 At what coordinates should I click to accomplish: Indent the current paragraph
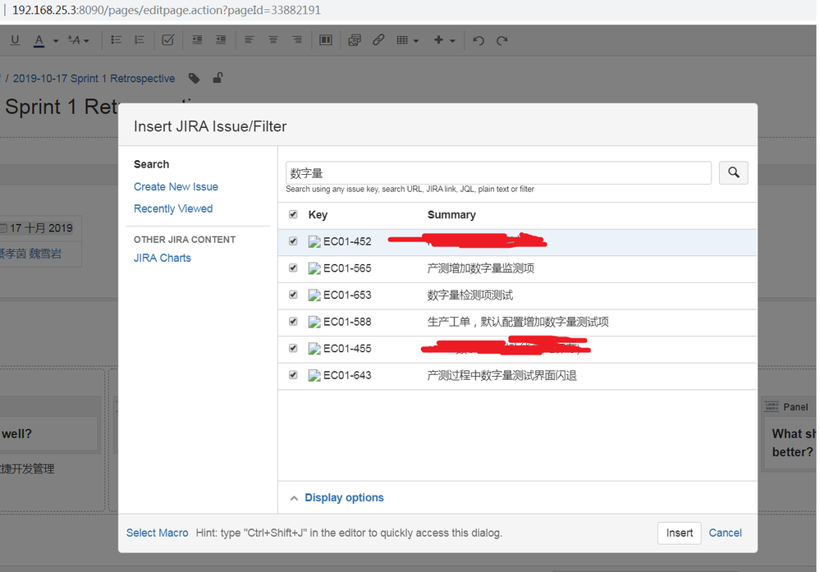[221, 40]
